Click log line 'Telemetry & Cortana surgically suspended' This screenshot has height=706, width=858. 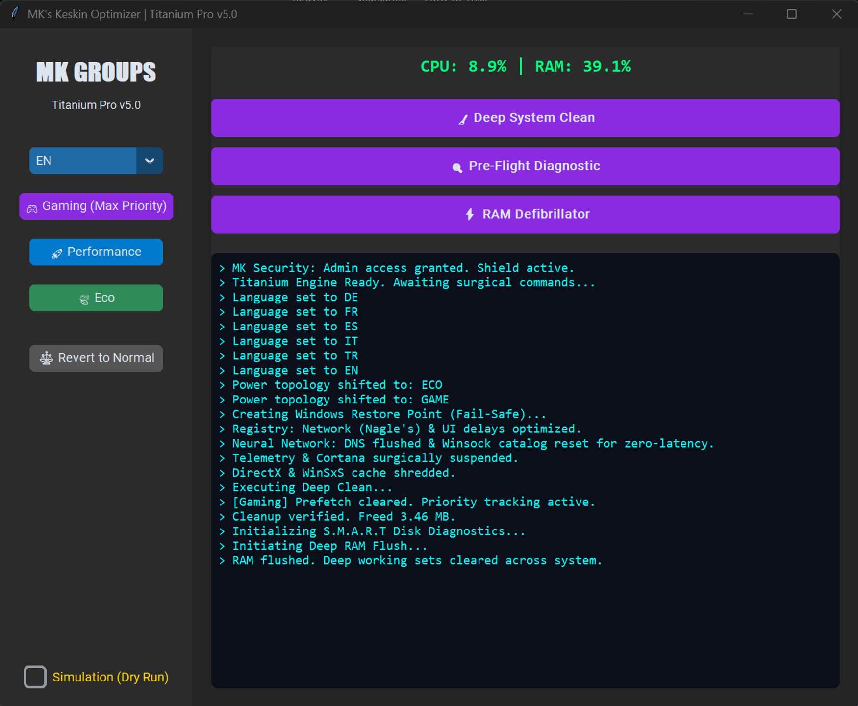(x=368, y=458)
